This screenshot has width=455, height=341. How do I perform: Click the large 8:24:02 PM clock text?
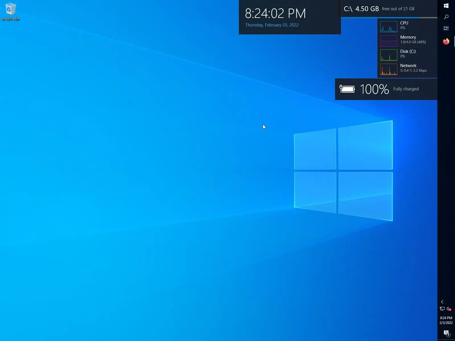click(275, 13)
